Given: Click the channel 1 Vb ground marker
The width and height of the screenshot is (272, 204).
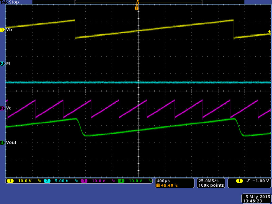Looking at the screenshot, I should pos(2,30).
